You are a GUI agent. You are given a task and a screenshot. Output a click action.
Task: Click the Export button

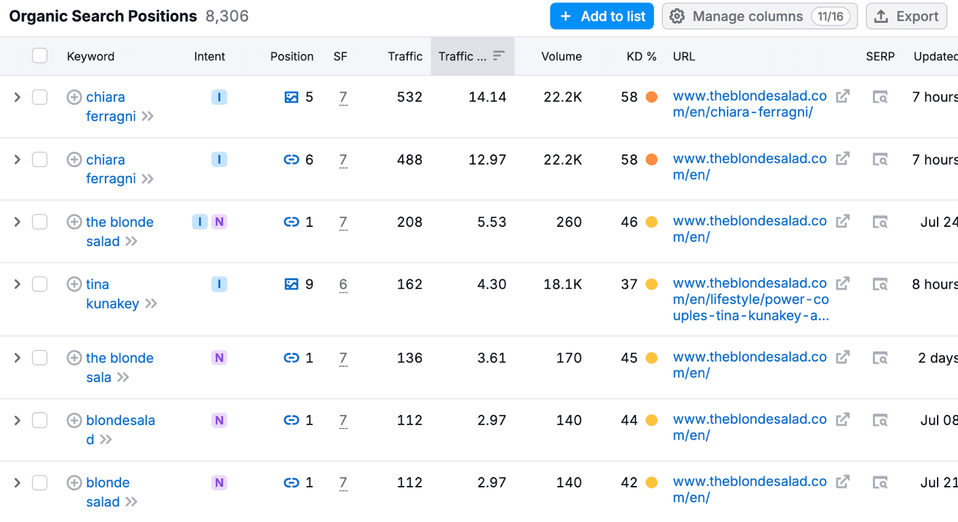tap(907, 16)
